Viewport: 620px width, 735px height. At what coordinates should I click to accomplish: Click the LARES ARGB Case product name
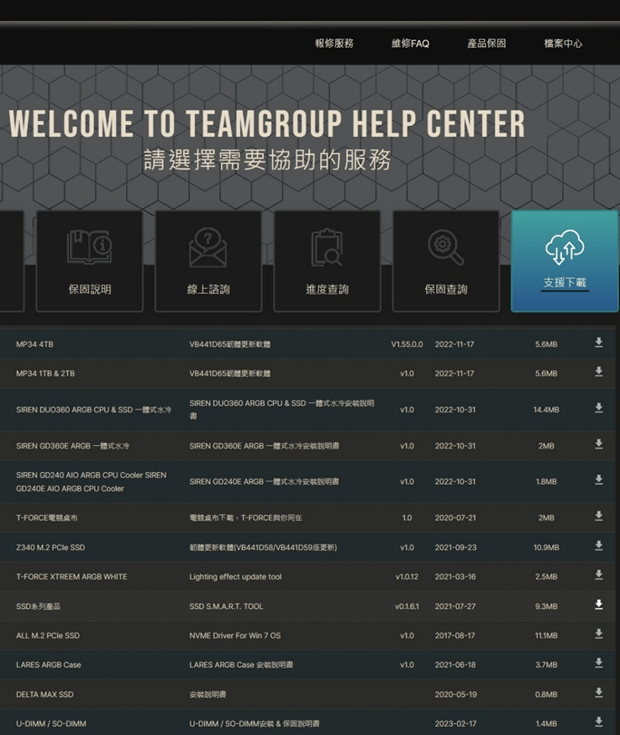click(48, 664)
